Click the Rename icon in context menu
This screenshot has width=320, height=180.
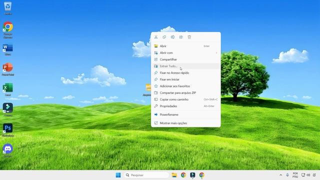click(172, 37)
